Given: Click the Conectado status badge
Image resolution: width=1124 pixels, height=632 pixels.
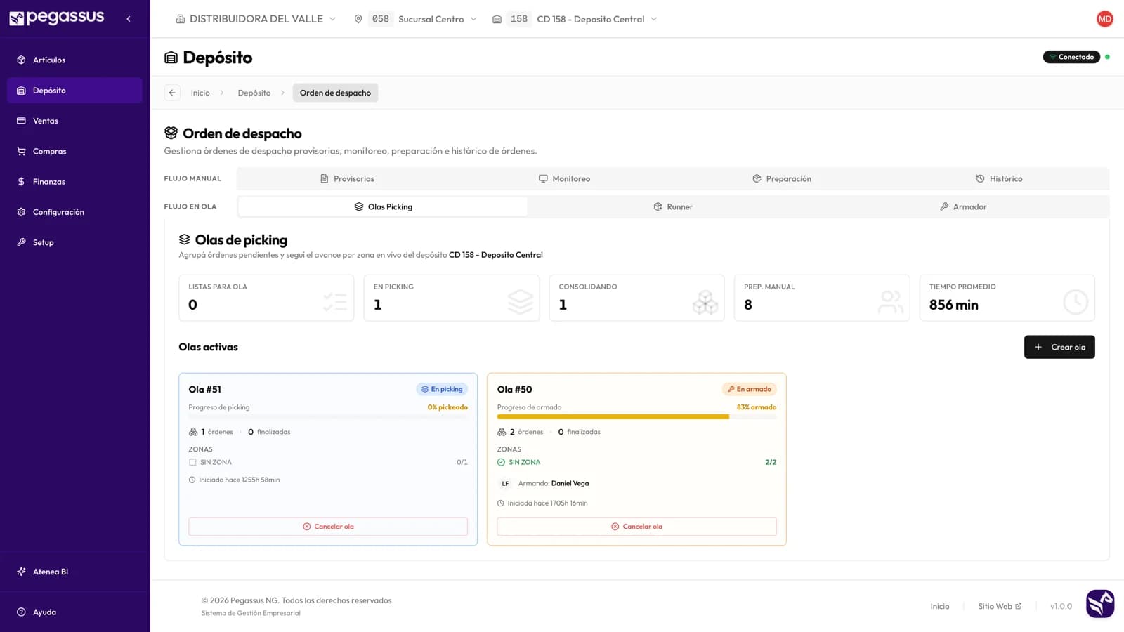Looking at the screenshot, I should click(x=1071, y=57).
